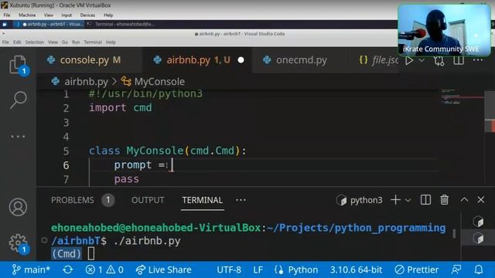Screen dimensions: 495x278
Task: Click line number 6 in the gutter
Action: click(66, 165)
